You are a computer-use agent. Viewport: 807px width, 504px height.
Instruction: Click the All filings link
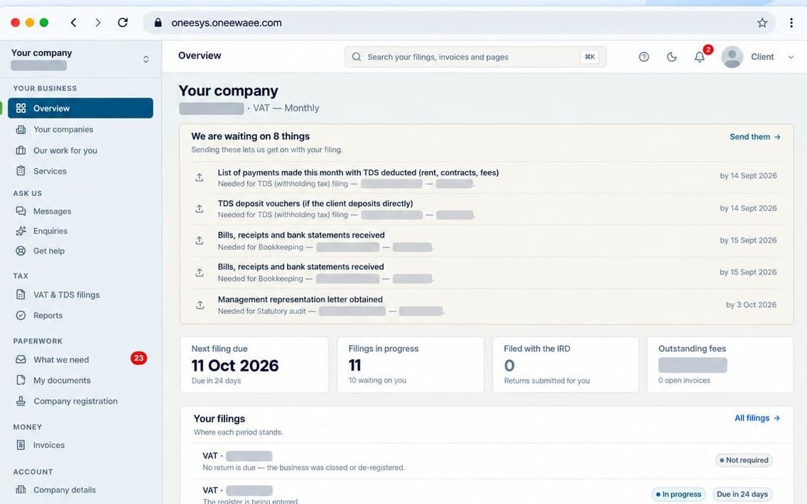757,418
